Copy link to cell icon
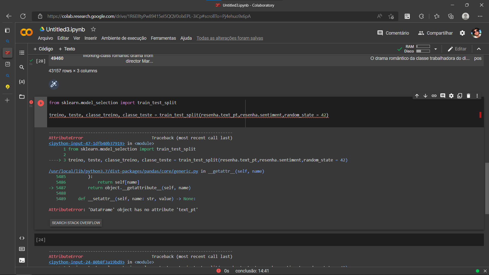 434,96
